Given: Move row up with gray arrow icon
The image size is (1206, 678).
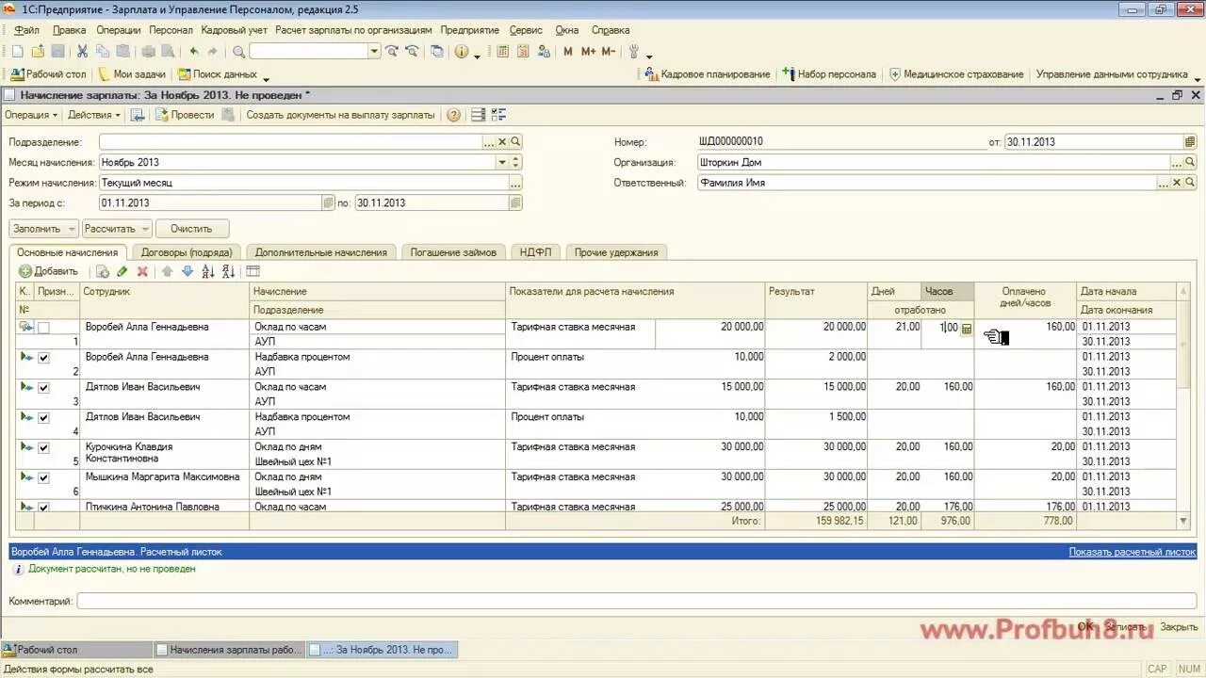Looking at the screenshot, I should 167,271.
